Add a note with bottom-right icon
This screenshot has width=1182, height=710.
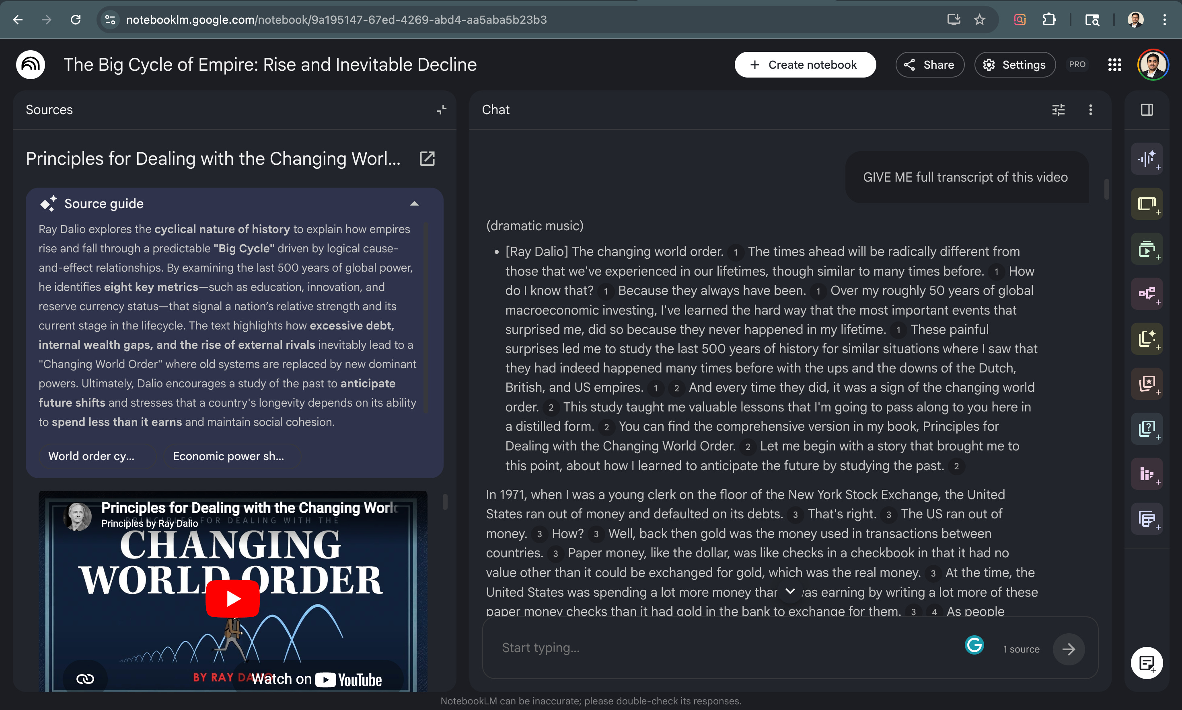[x=1147, y=663]
